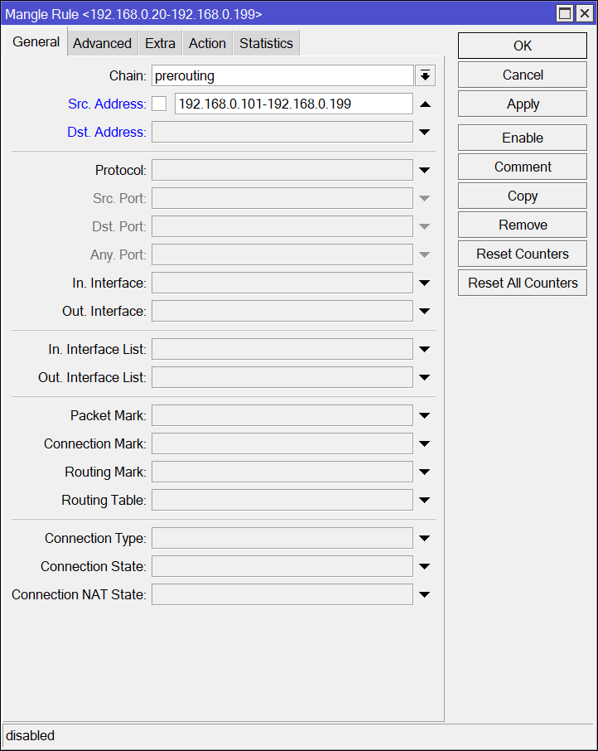The width and height of the screenshot is (598, 751).
Task: Click Enable to activate the rule
Action: point(523,138)
